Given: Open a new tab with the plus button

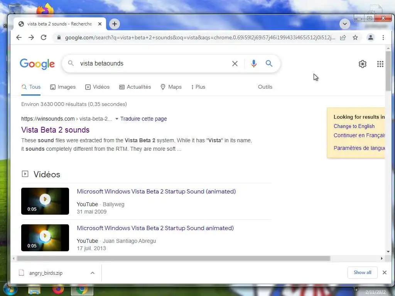Looking at the screenshot, I should click(114, 24).
